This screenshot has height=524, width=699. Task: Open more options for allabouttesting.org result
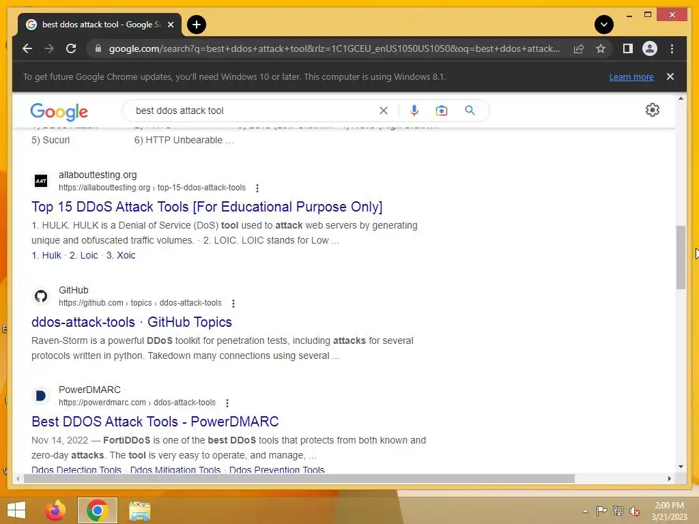pos(257,188)
